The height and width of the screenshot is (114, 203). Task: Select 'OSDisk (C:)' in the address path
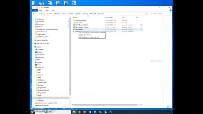(x=57, y=14)
